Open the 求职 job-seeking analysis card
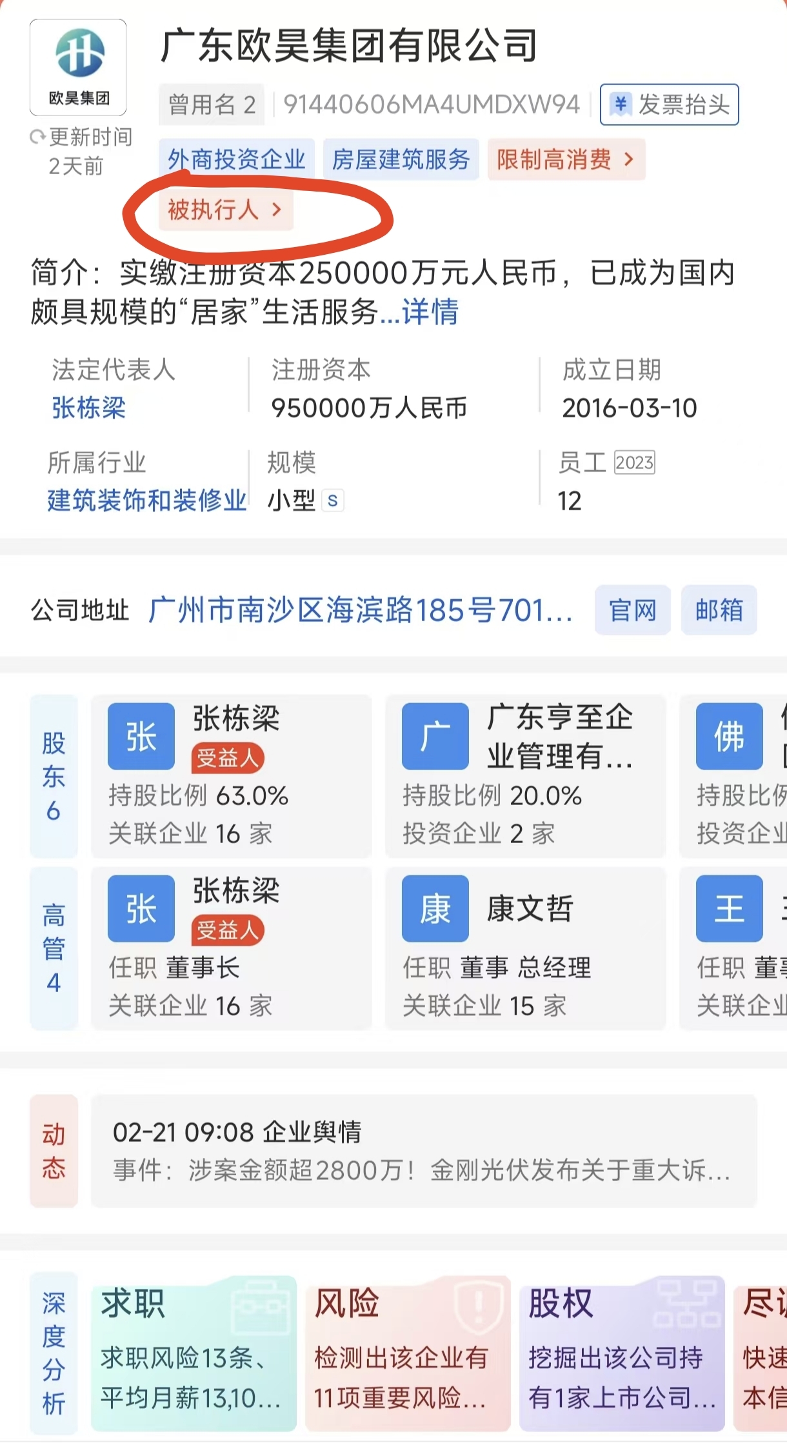The width and height of the screenshot is (787, 1443). pyautogui.click(x=194, y=1353)
